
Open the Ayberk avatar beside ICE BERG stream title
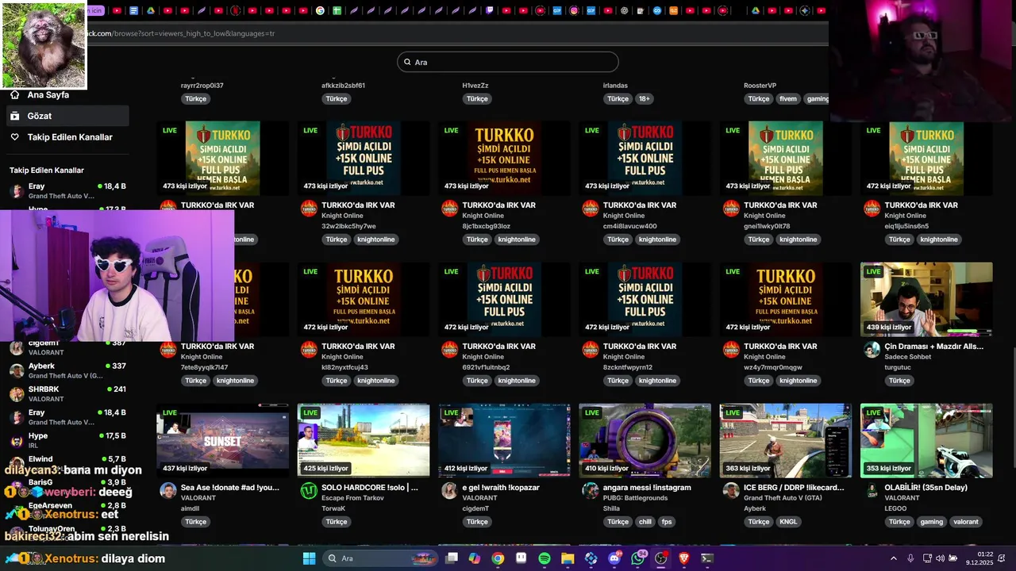[731, 491]
